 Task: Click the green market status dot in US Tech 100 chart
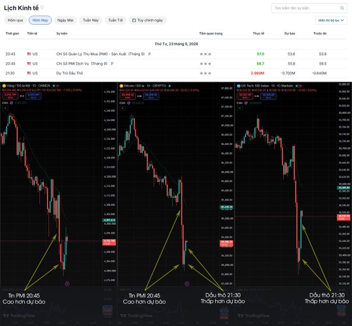pyautogui.click(x=297, y=86)
